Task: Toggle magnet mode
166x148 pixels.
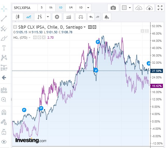Action: click(4, 112)
